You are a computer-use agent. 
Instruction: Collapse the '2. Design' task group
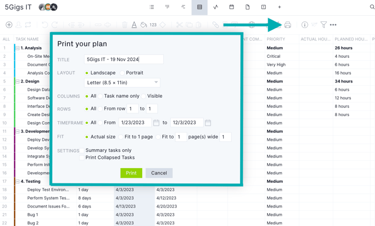pyautogui.click(x=17, y=81)
